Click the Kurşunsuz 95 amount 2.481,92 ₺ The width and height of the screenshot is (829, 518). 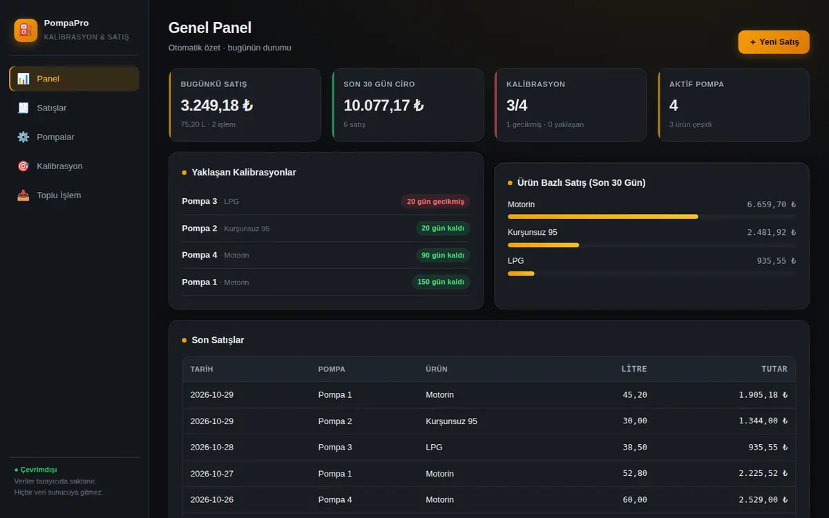click(771, 233)
